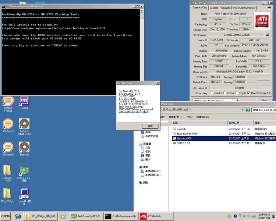The image size is (276, 221).
Task: Switch to TechPowerUp GPU-Z taskbar button
Action: (x=85, y=216)
